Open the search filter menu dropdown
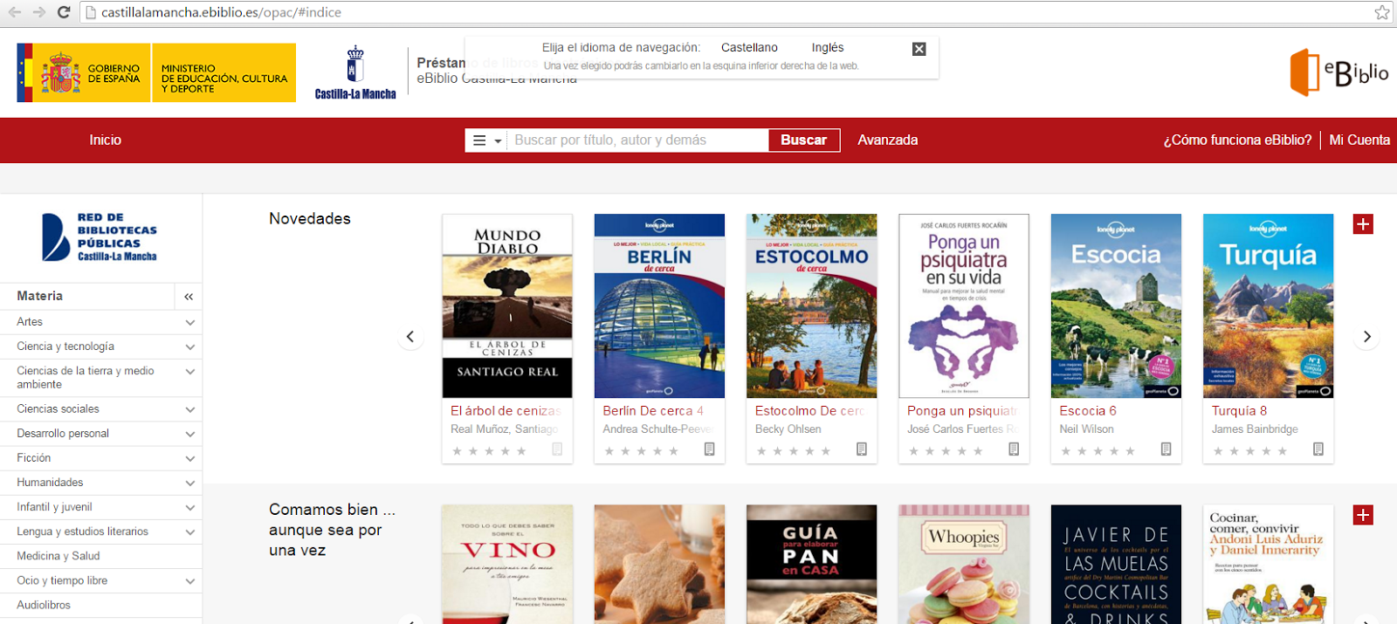This screenshot has height=624, width=1397. [486, 141]
